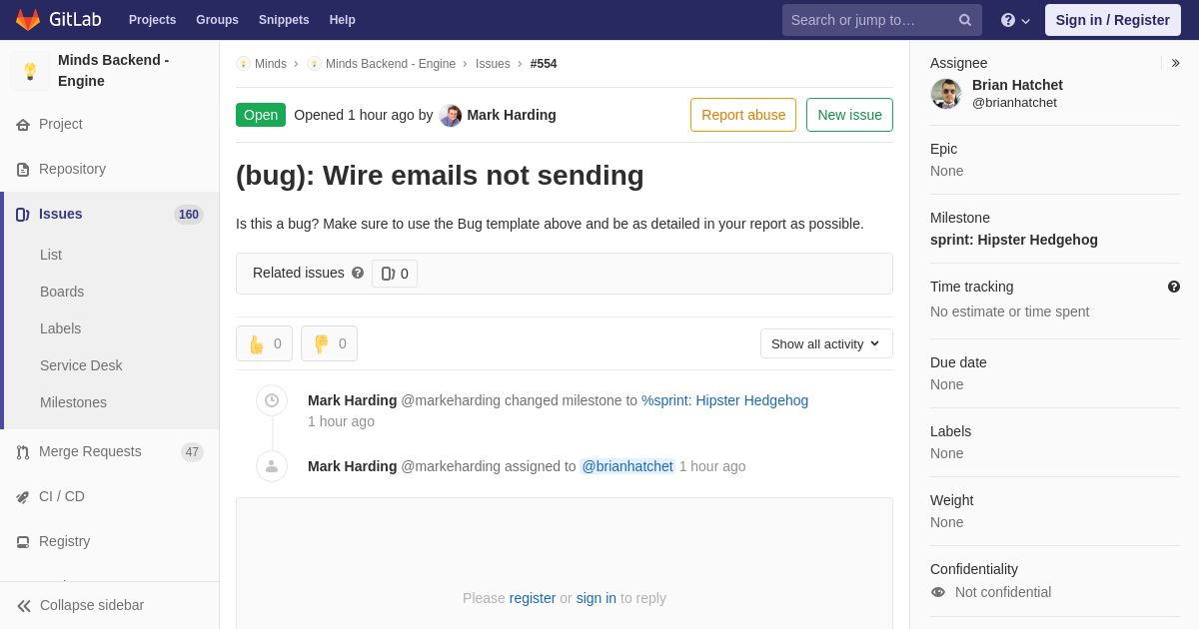The height and width of the screenshot is (629, 1199).
Task: Click the Minds Backend - Engine breadcrumb
Action: point(391,64)
